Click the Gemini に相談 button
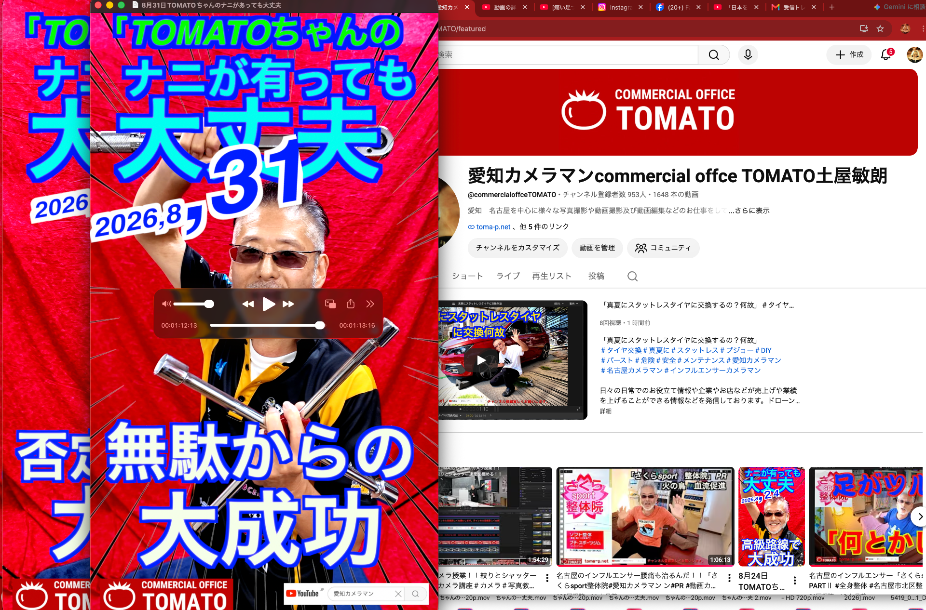 (x=899, y=7)
